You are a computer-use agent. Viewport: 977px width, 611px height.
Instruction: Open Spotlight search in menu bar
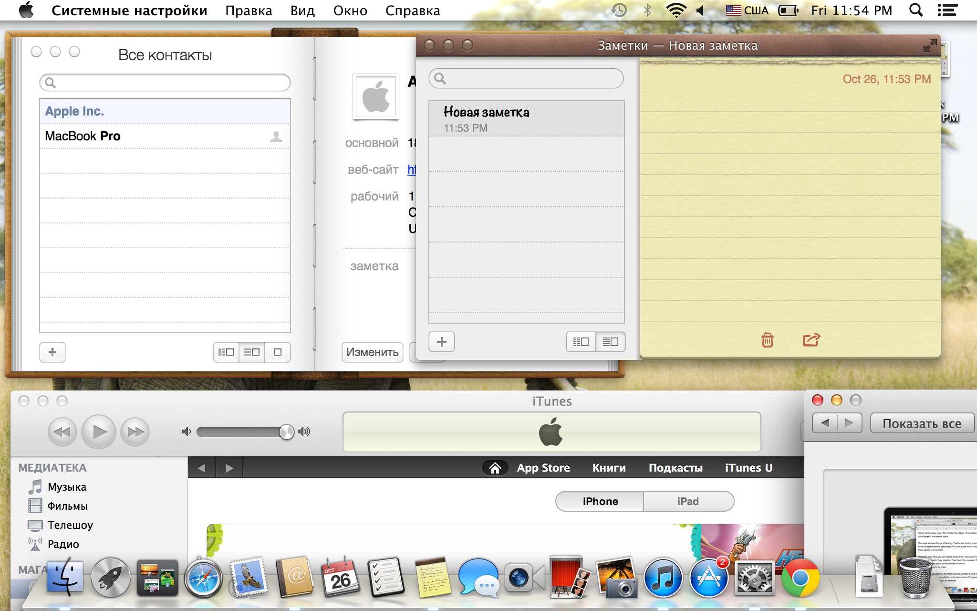tap(915, 10)
